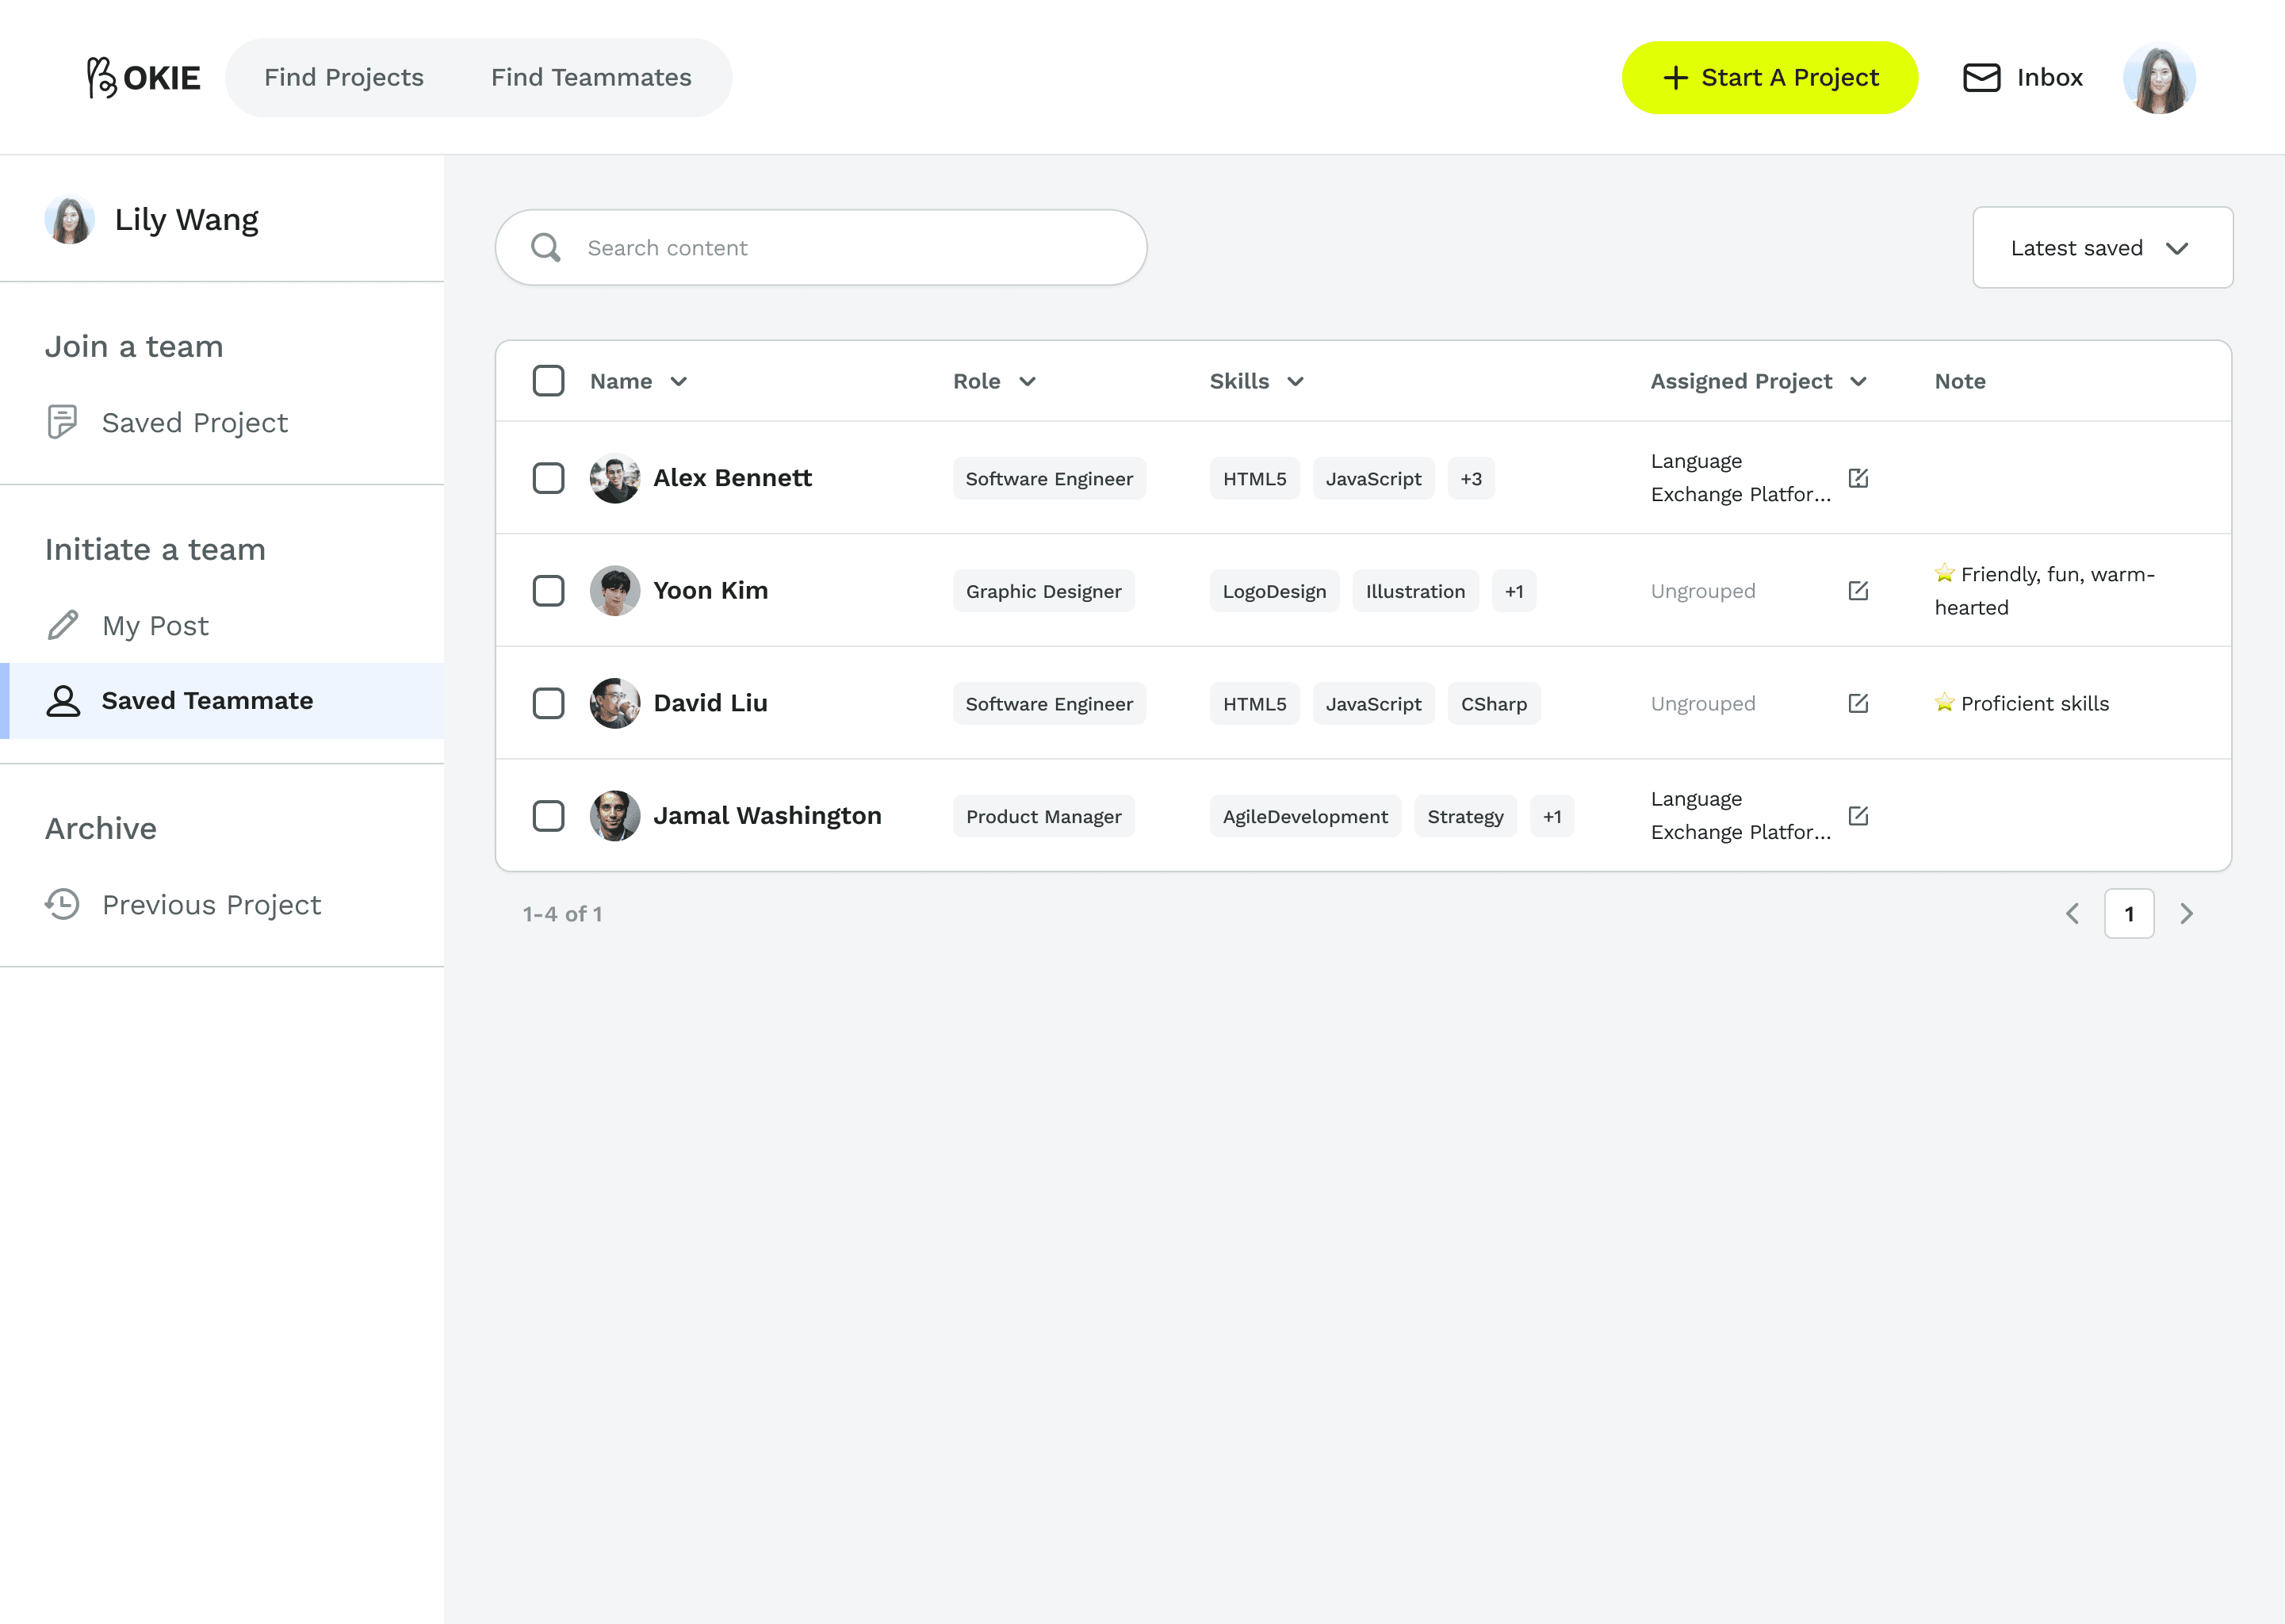The image size is (2285, 1624).
Task: Expand the Role column filter
Action: click(1027, 382)
